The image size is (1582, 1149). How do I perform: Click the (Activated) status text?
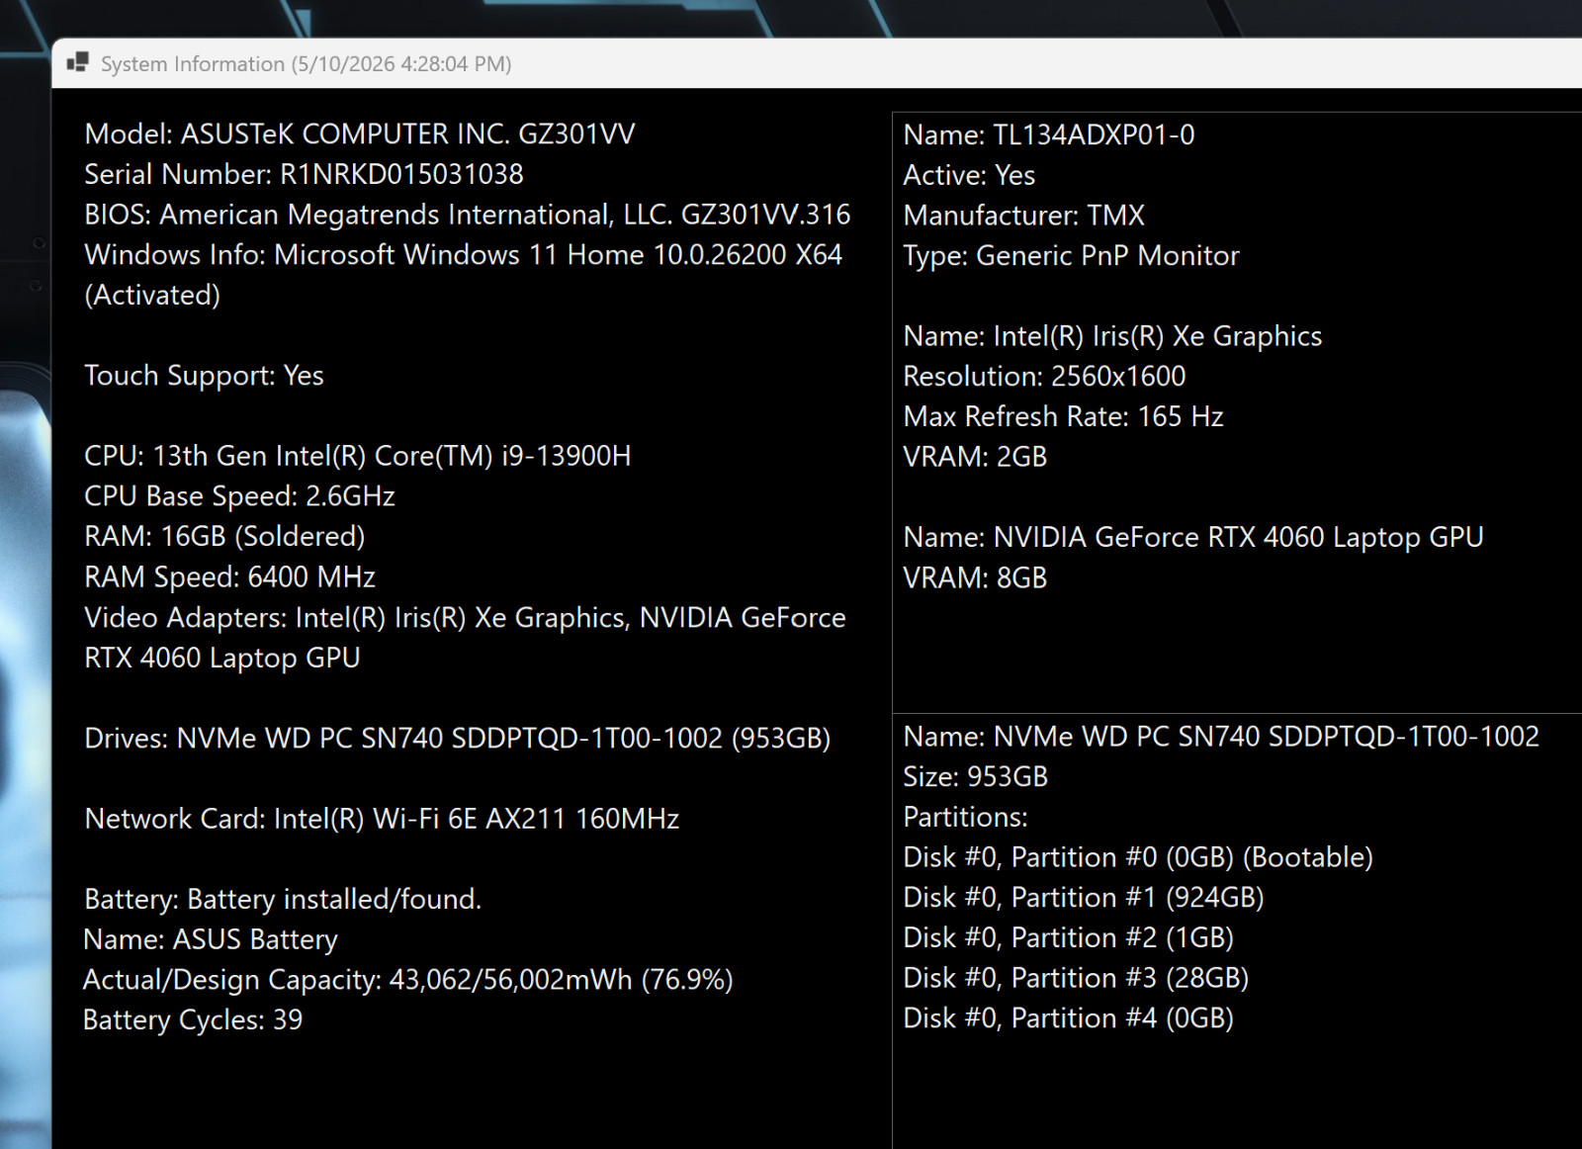point(152,296)
